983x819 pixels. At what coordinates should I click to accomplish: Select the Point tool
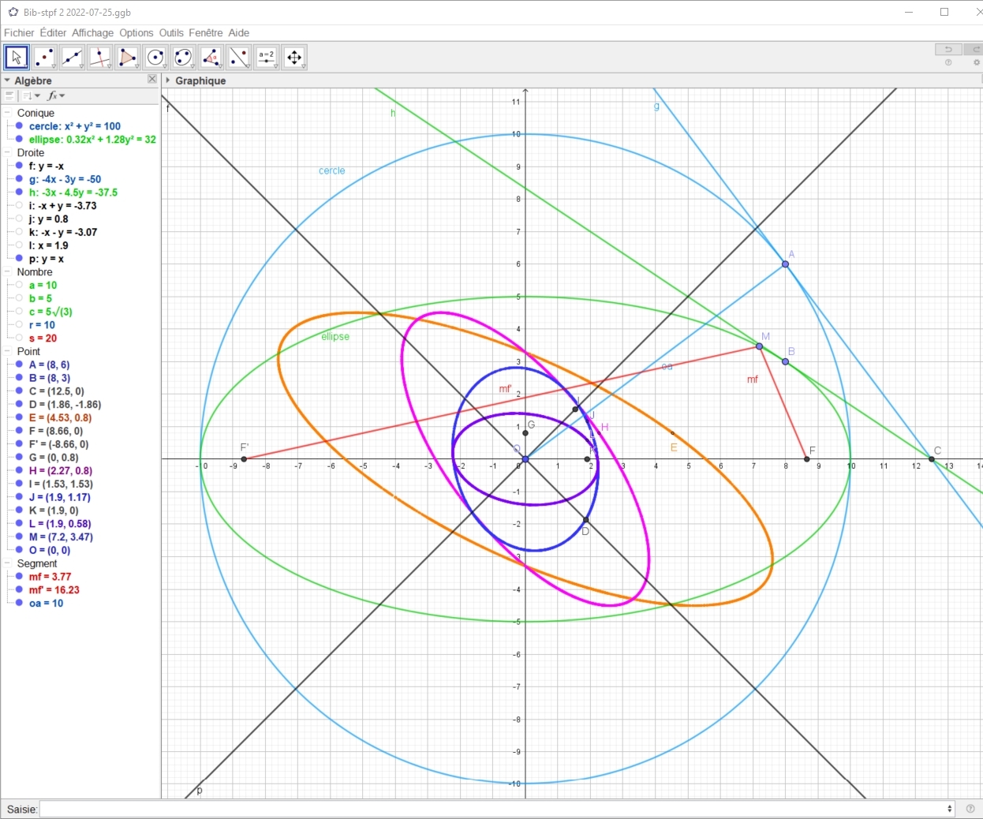pos(44,58)
